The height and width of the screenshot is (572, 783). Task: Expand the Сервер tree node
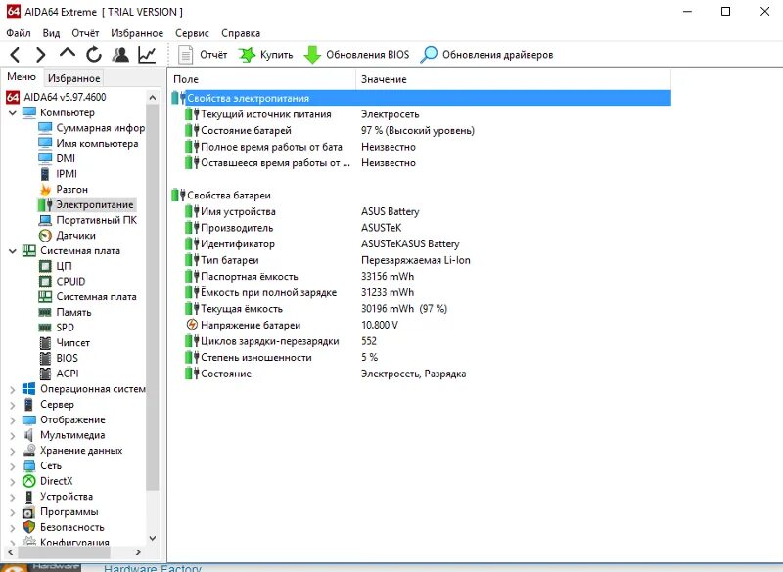[x=13, y=405]
